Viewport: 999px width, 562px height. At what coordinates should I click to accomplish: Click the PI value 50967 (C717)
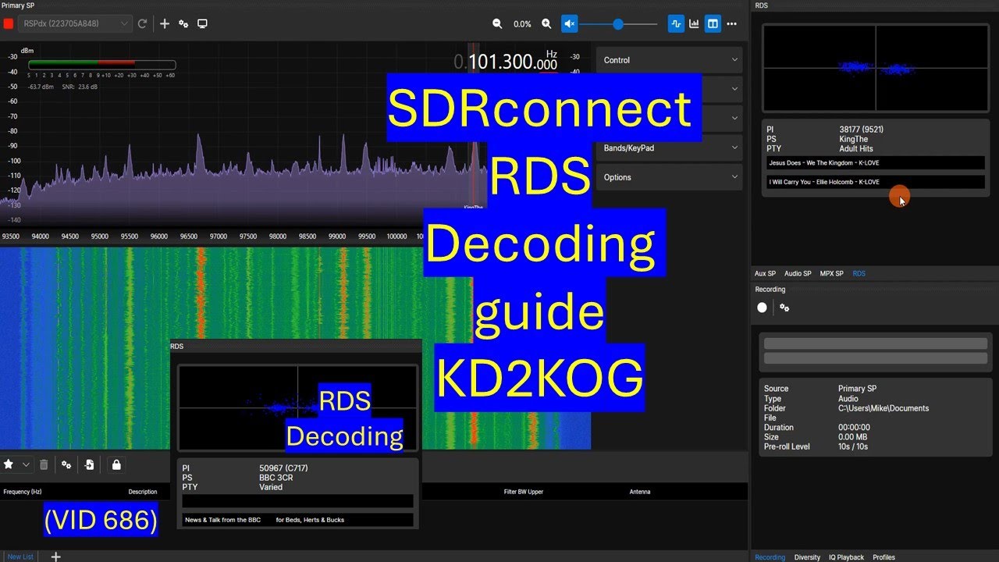[x=284, y=468]
